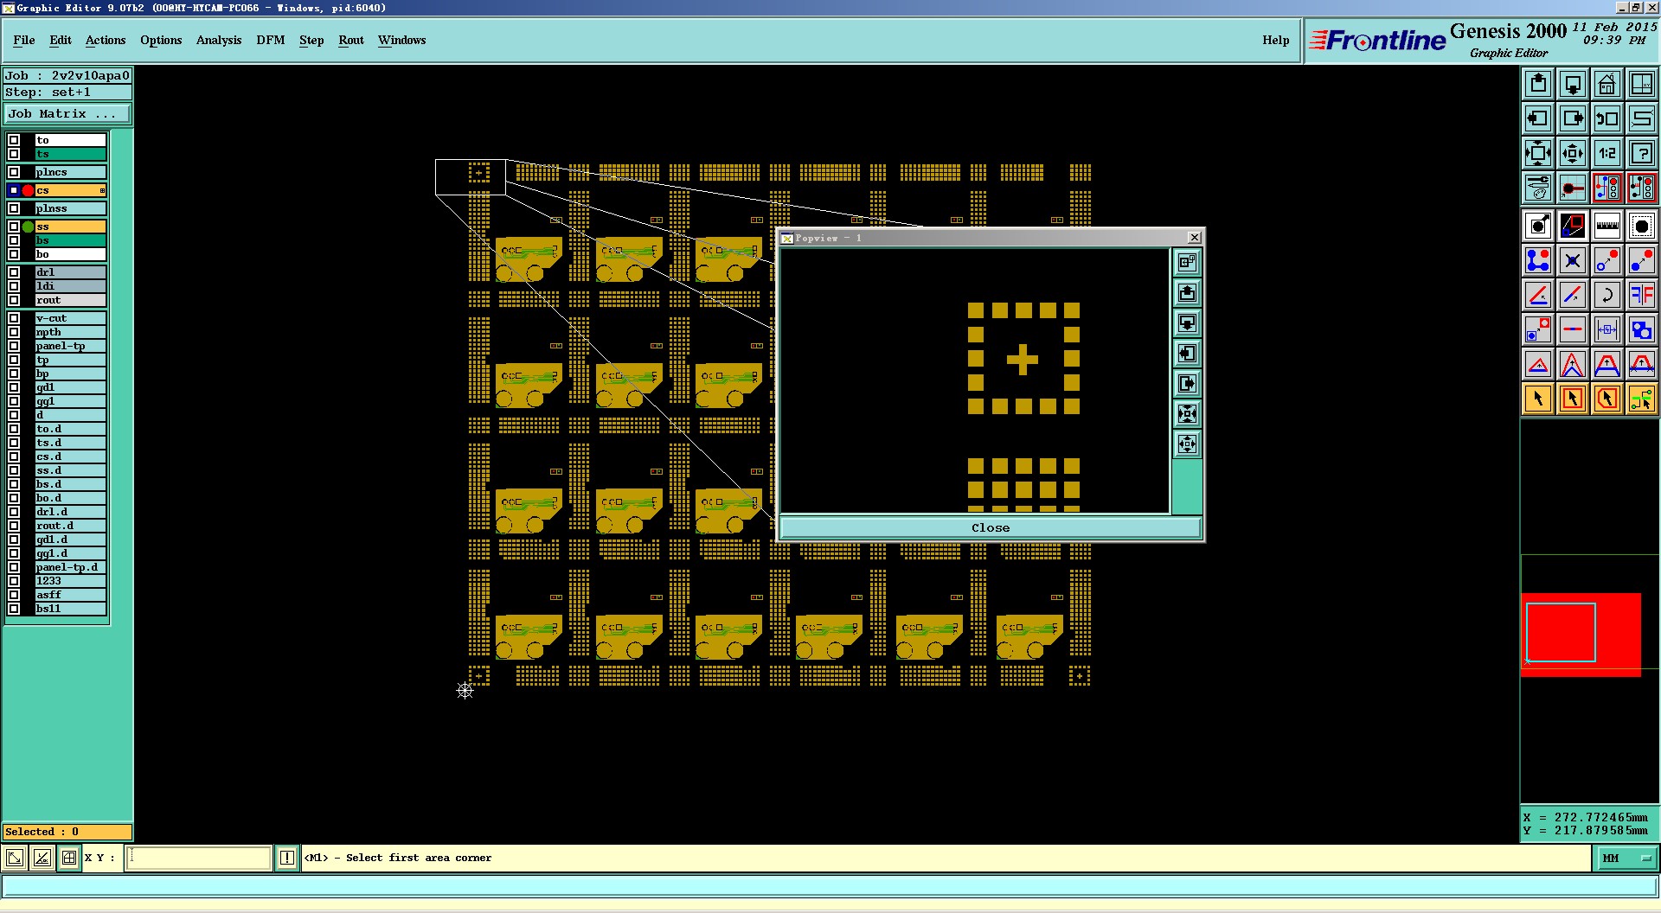1661x913 pixels.
Task: Click the overlapping blue shapes tool
Action: pyautogui.click(x=1642, y=329)
